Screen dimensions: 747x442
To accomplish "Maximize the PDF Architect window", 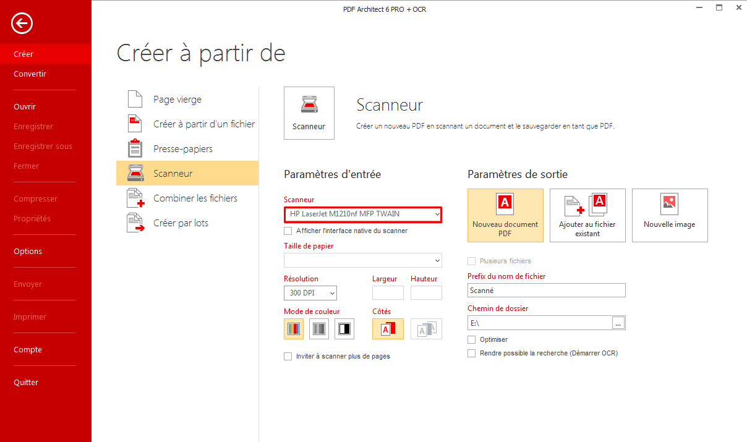I will point(719,7).
